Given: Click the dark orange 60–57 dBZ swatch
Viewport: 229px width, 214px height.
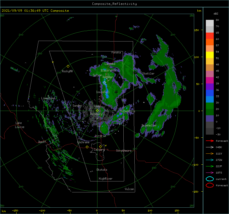Looking at the screenshot, I should pyautogui.click(x=210, y=42).
